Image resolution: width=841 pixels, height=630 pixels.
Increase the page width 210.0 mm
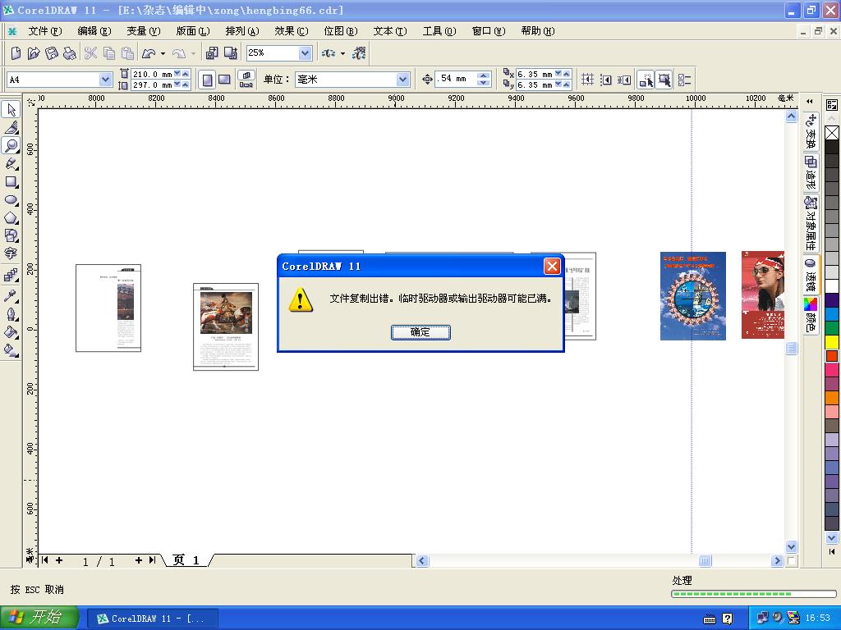tap(186, 73)
